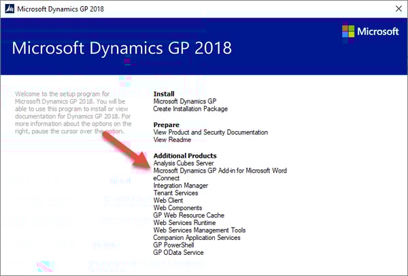Choose Microsoft Dynamics GP Add-in for Microsoft Word
This screenshot has height=276, width=408.
click(x=220, y=171)
